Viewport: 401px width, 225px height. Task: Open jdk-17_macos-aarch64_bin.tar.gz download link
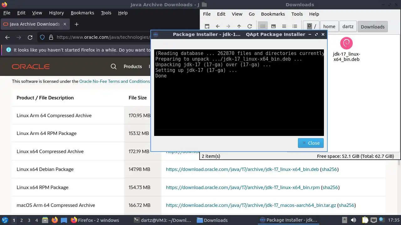point(251,205)
